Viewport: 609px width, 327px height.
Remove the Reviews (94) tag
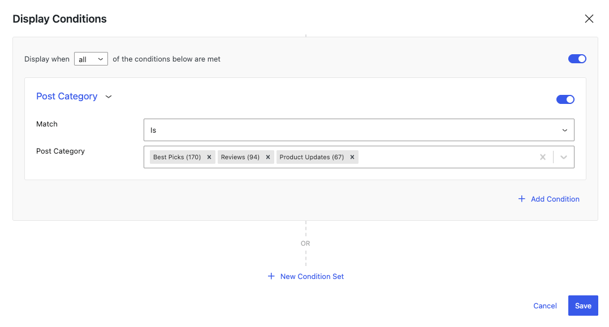pyautogui.click(x=267, y=157)
